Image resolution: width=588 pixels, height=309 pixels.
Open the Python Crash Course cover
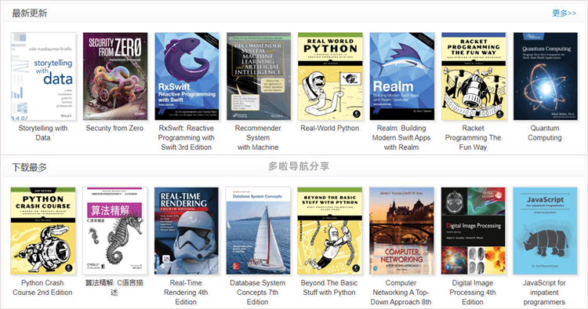point(43,231)
